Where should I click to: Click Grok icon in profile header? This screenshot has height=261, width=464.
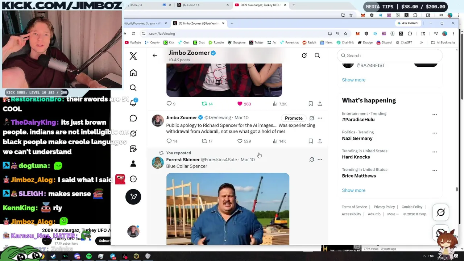pos(304,55)
